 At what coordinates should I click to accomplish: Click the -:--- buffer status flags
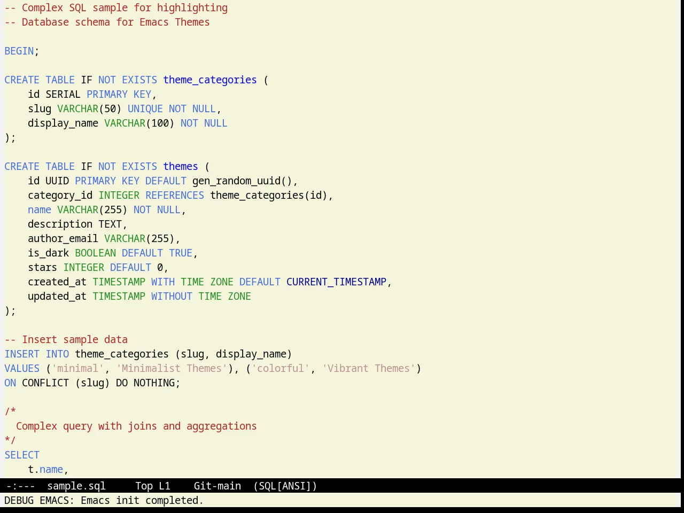pyautogui.click(x=20, y=486)
